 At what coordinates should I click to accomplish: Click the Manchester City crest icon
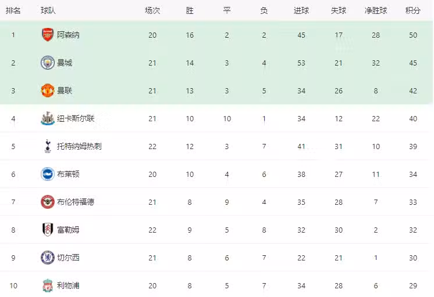(x=47, y=63)
